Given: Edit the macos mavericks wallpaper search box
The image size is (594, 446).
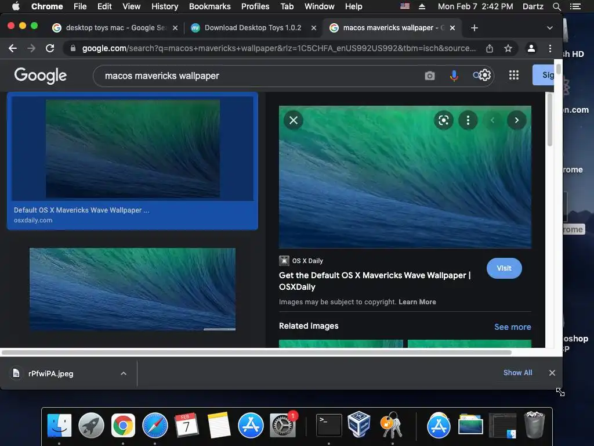Looking at the screenshot, I should point(258,76).
